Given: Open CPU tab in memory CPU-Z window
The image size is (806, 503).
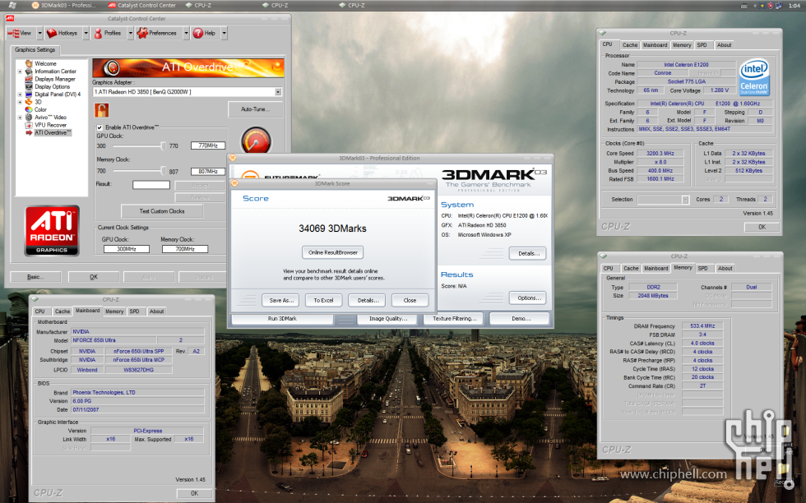Looking at the screenshot, I should pyautogui.click(x=609, y=268).
